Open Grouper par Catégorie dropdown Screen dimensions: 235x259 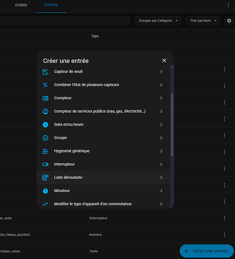pos(158,21)
